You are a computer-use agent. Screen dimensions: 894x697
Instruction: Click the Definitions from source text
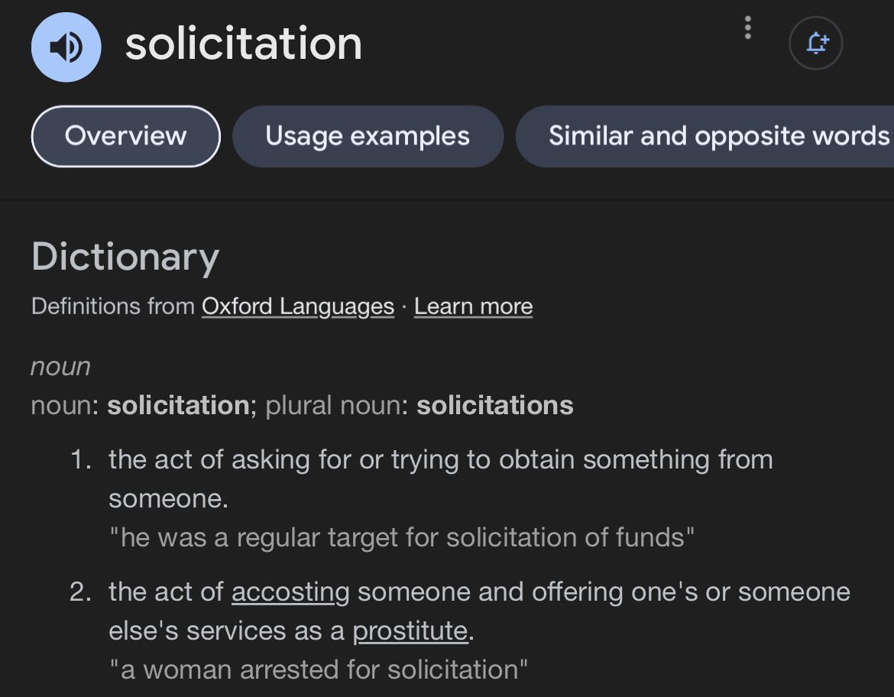point(113,306)
